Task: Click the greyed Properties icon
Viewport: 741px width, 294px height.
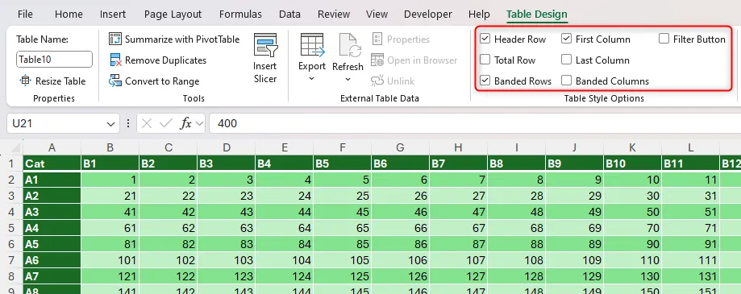Action: [x=377, y=39]
